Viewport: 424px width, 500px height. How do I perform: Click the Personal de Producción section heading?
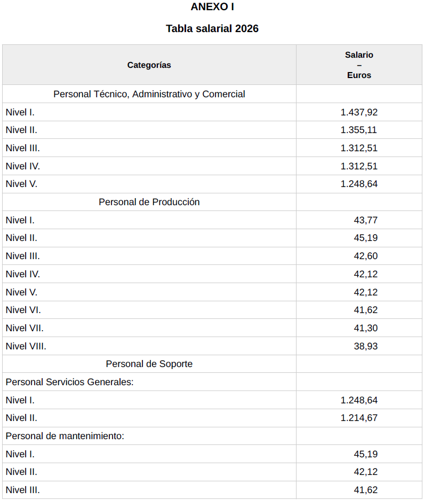pos(149,202)
